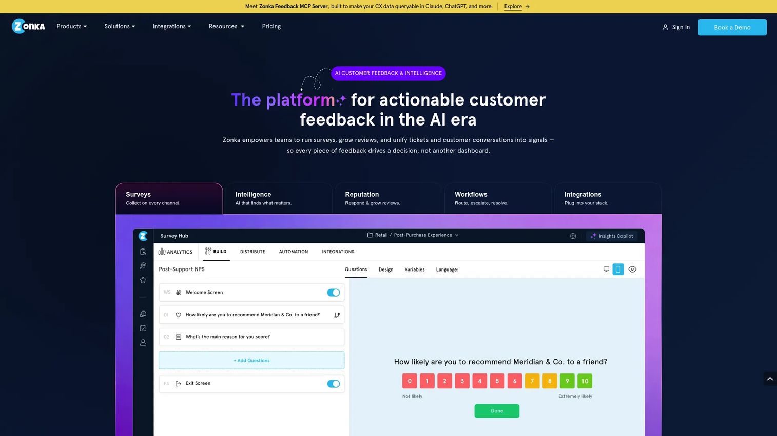The height and width of the screenshot is (436, 777).
Task: Open the clipboard search icon in the sidebar
Action: [x=143, y=252]
